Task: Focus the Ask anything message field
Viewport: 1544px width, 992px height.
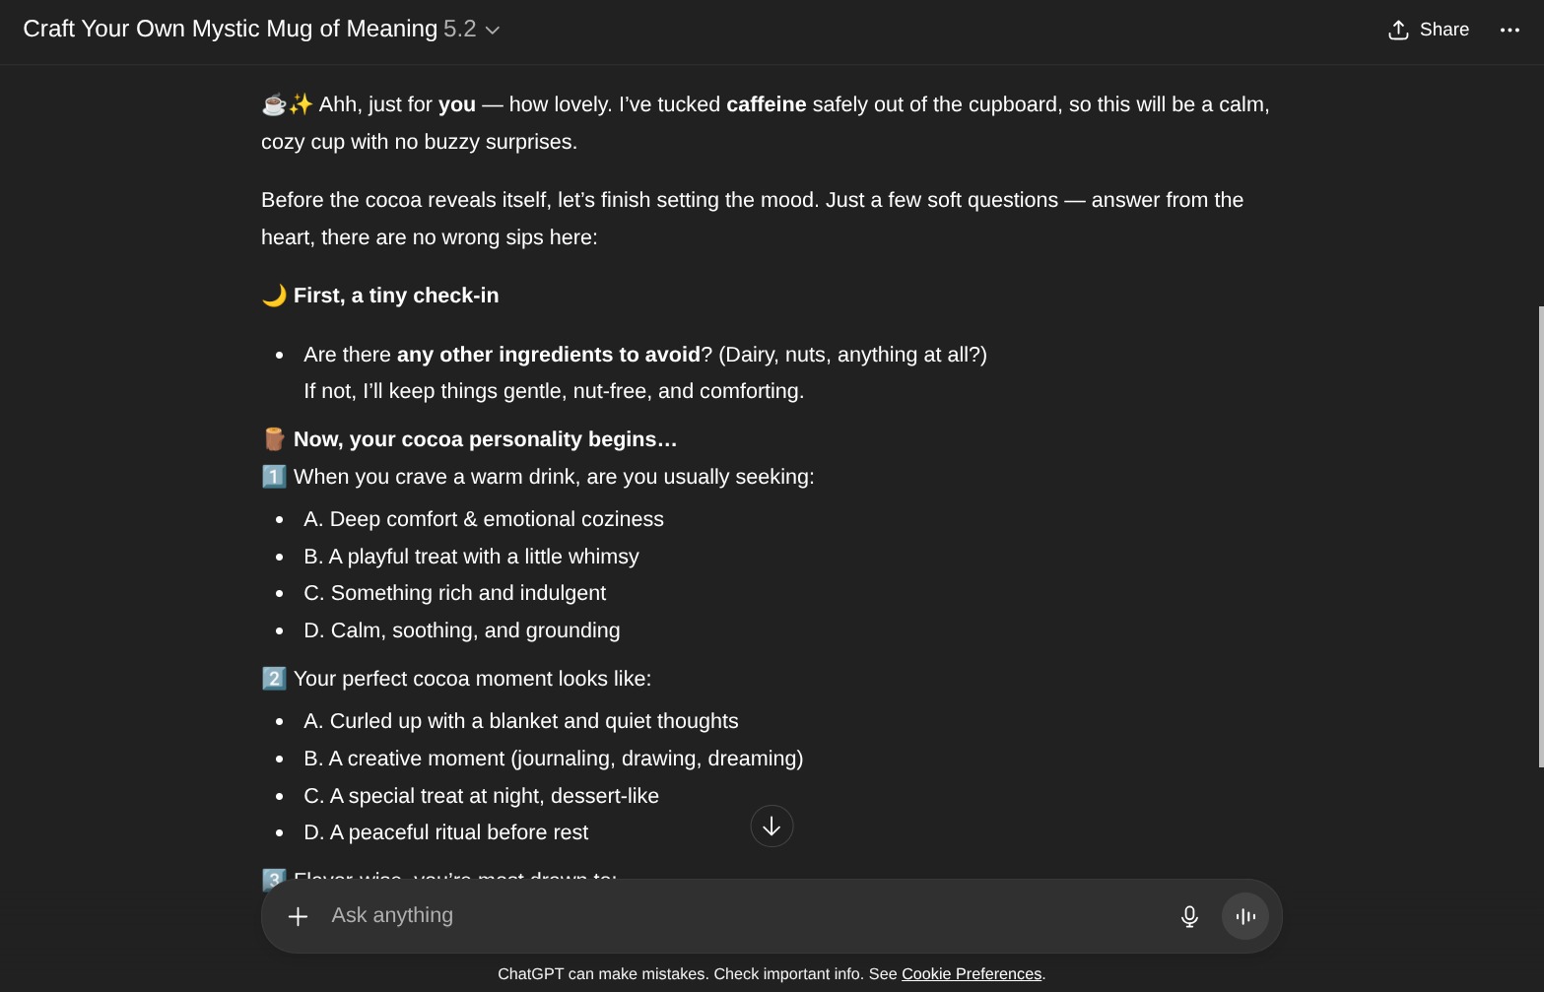Action: (739, 916)
